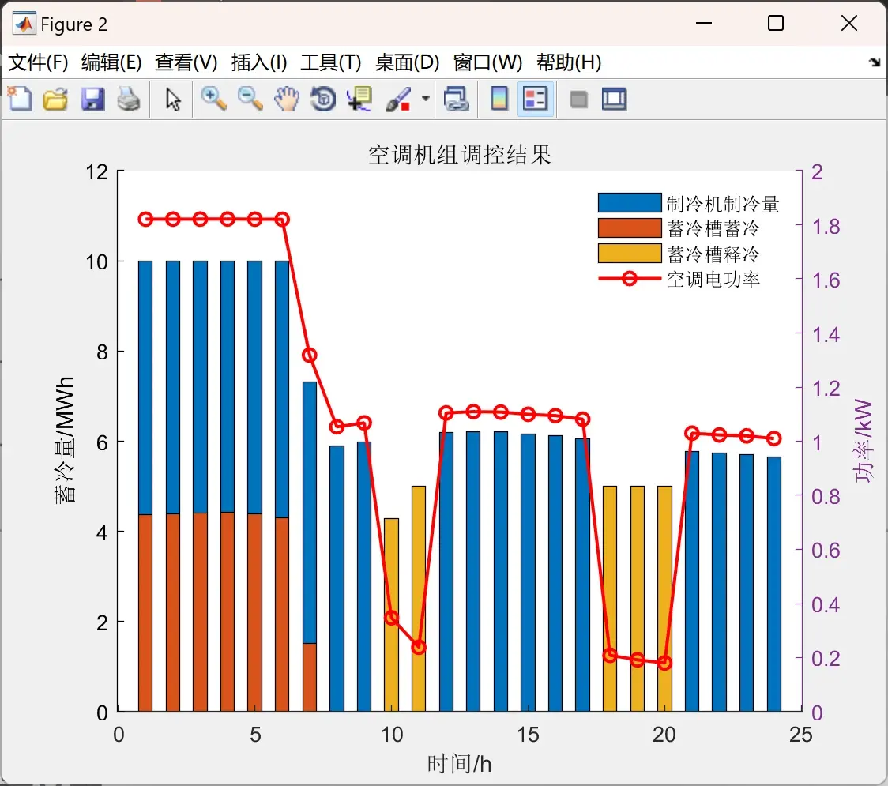
Task: Select the Zoom Out tool
Action: point(250,99)
